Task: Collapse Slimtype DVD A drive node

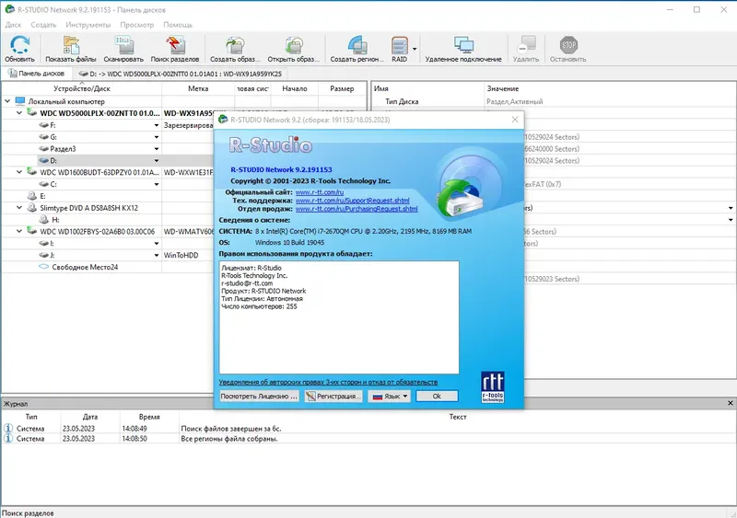Action: [x=19, y=208]
